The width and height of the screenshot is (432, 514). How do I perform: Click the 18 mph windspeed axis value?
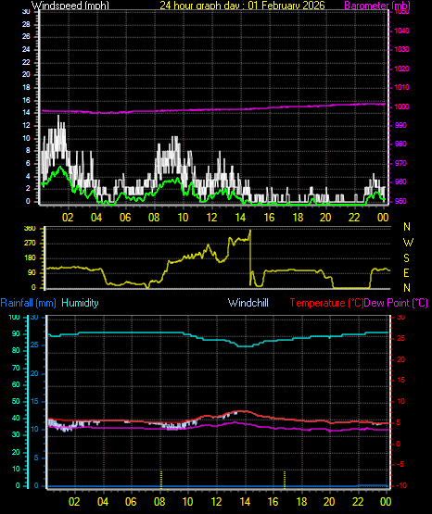[26, 88]
